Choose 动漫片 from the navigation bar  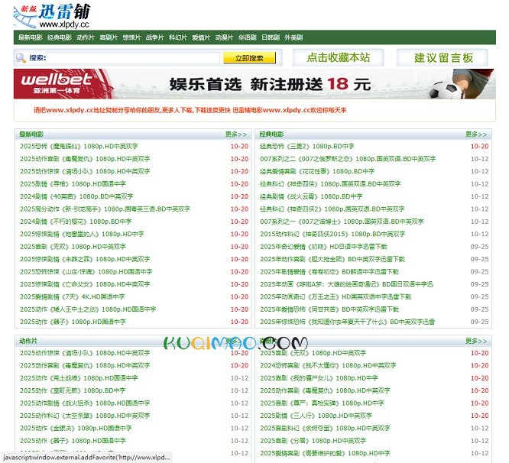point(223,37)
